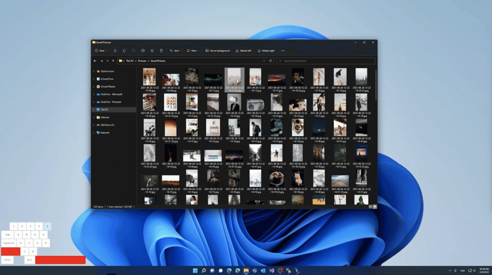Click the Search Saved Pictures field
Viewport: 492px width, 275px height.
point(326,61)
